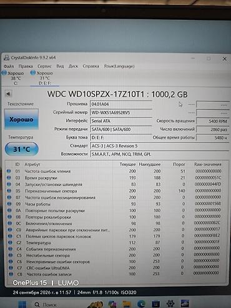Click the S.M.A.R.T. features field
Image resolution: width=231 pixels, height=308 pixels.
pyautogui.click(x=159, y=154)
